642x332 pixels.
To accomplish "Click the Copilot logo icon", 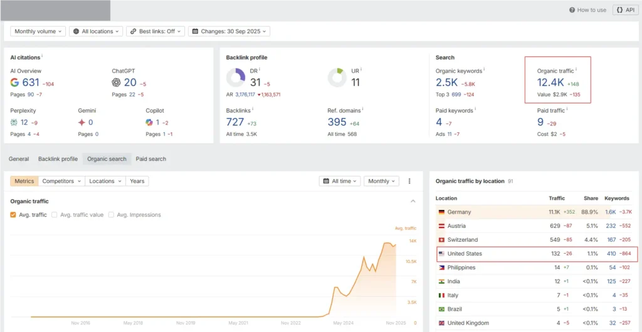I will point(149,122).
